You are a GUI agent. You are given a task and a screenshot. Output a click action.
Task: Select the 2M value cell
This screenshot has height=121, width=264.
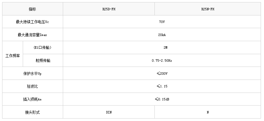point(165,48)
